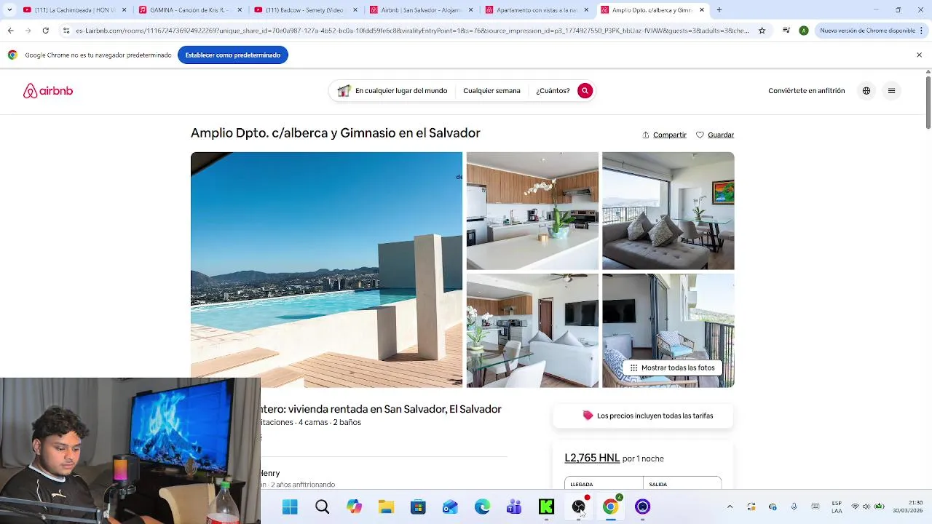Open Wi-Fi network tray icon
This screenshot has height=524, width=932.
click(856, 507)
